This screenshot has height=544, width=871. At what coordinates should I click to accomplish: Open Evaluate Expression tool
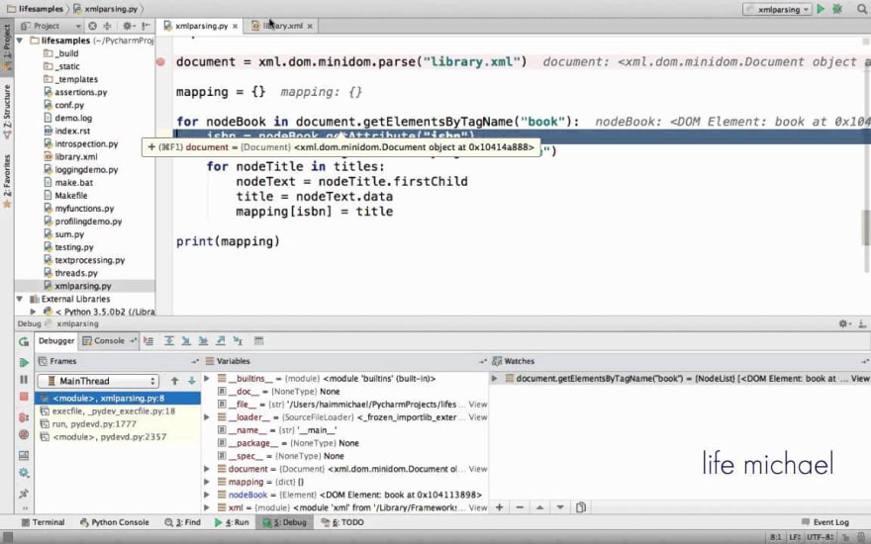258,341
